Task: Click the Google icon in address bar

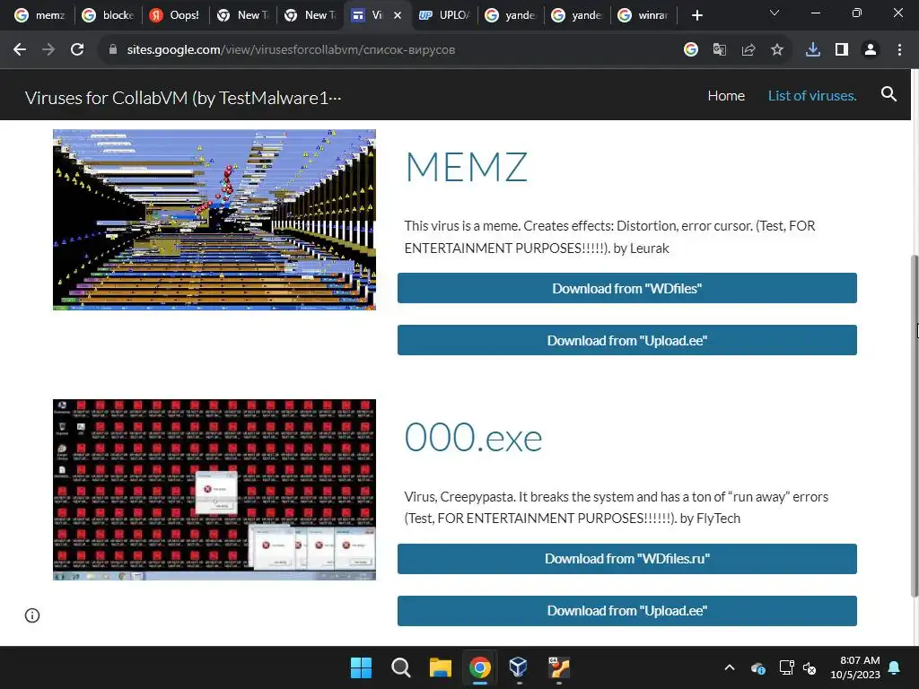Action: click(691, 50)
